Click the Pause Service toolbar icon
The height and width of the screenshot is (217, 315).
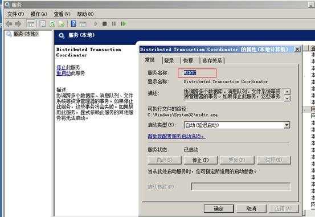(x=114, y=24)
